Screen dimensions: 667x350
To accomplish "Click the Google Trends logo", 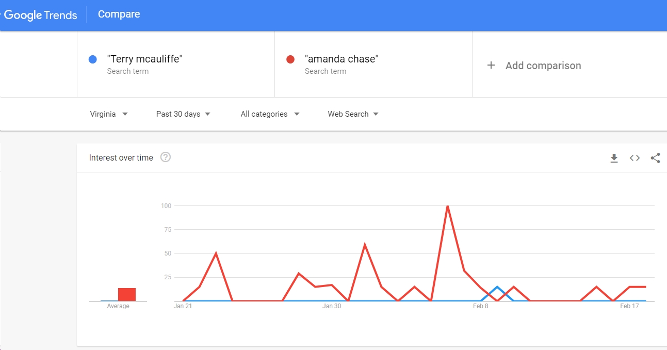I will [x=39, y=15].
